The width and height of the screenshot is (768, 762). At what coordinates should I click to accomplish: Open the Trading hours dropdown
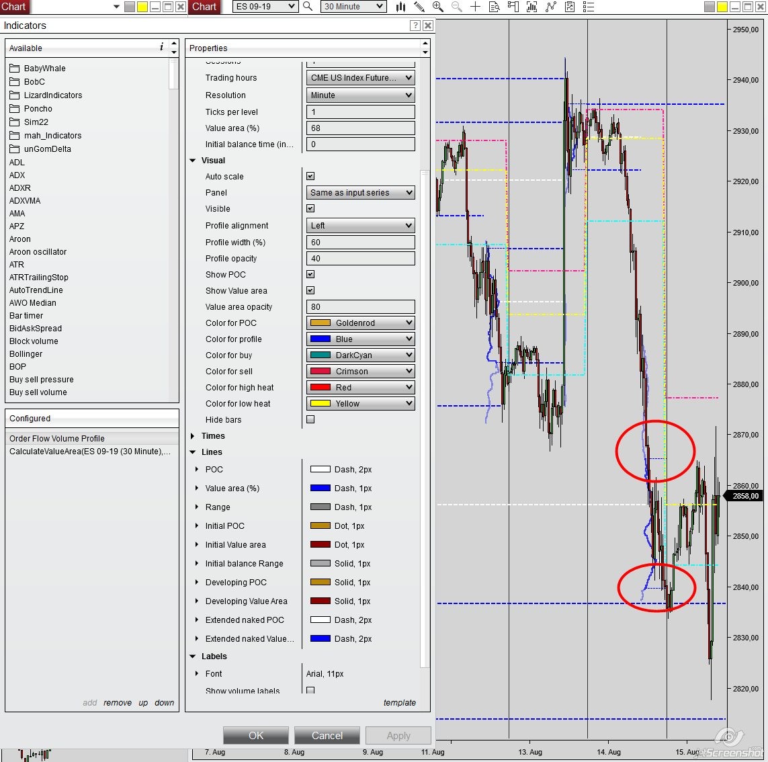[x=361, y=77]
